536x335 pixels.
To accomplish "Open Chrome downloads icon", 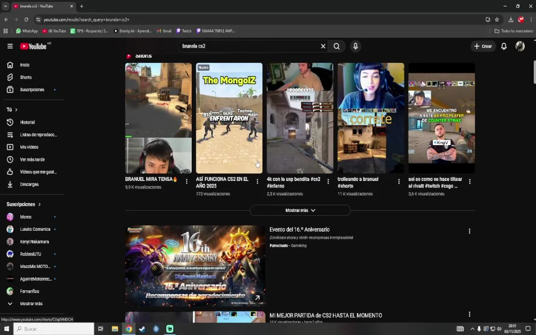I will (x=511, y=20).
